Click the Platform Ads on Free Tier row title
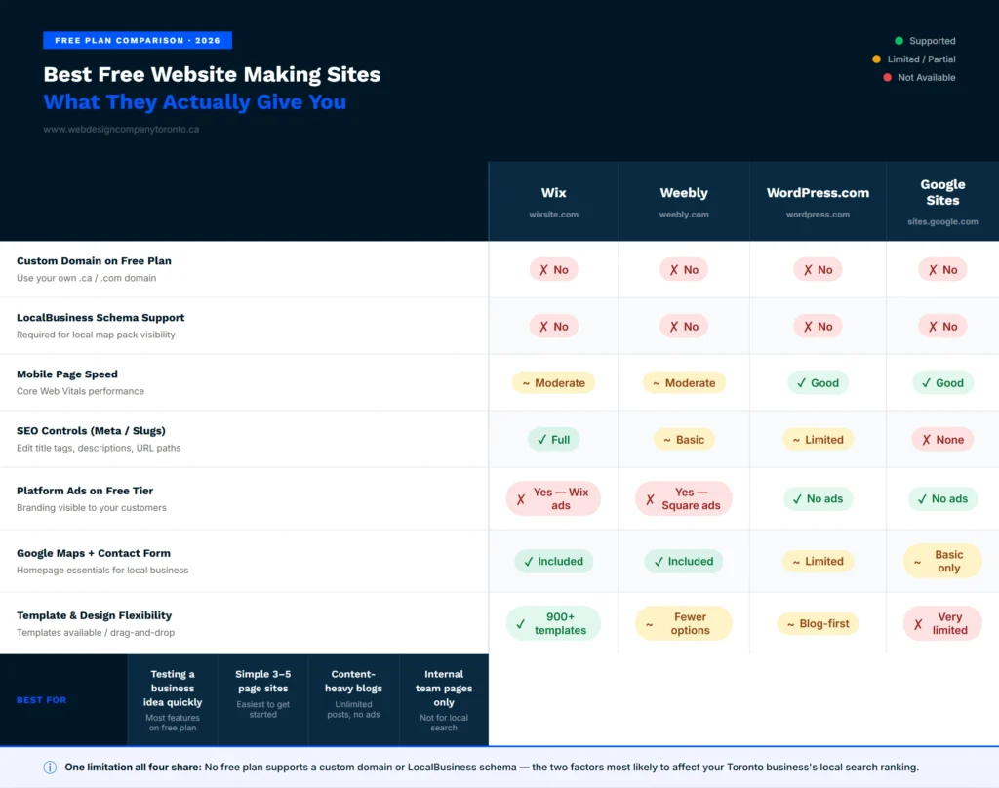 [85, 492]
